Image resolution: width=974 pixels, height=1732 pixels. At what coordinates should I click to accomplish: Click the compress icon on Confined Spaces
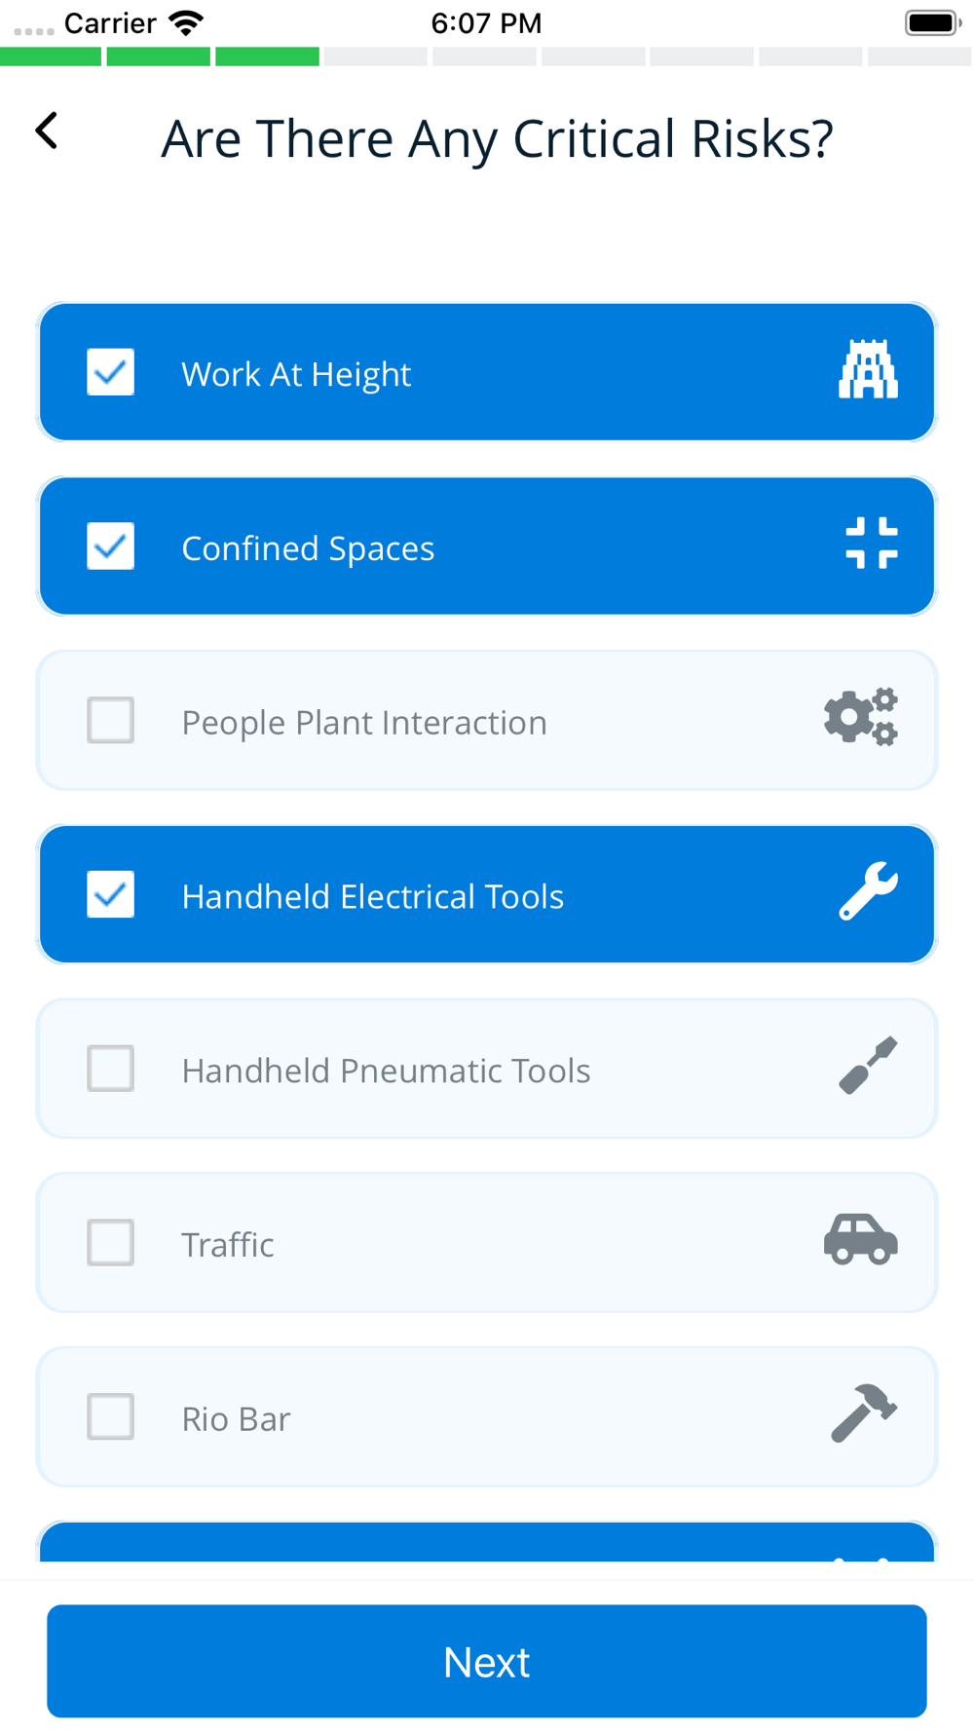point(871,544)
